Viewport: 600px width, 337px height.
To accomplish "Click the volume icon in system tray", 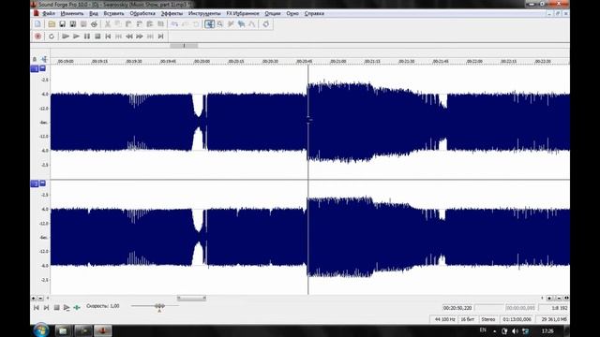I will (515, 330).
